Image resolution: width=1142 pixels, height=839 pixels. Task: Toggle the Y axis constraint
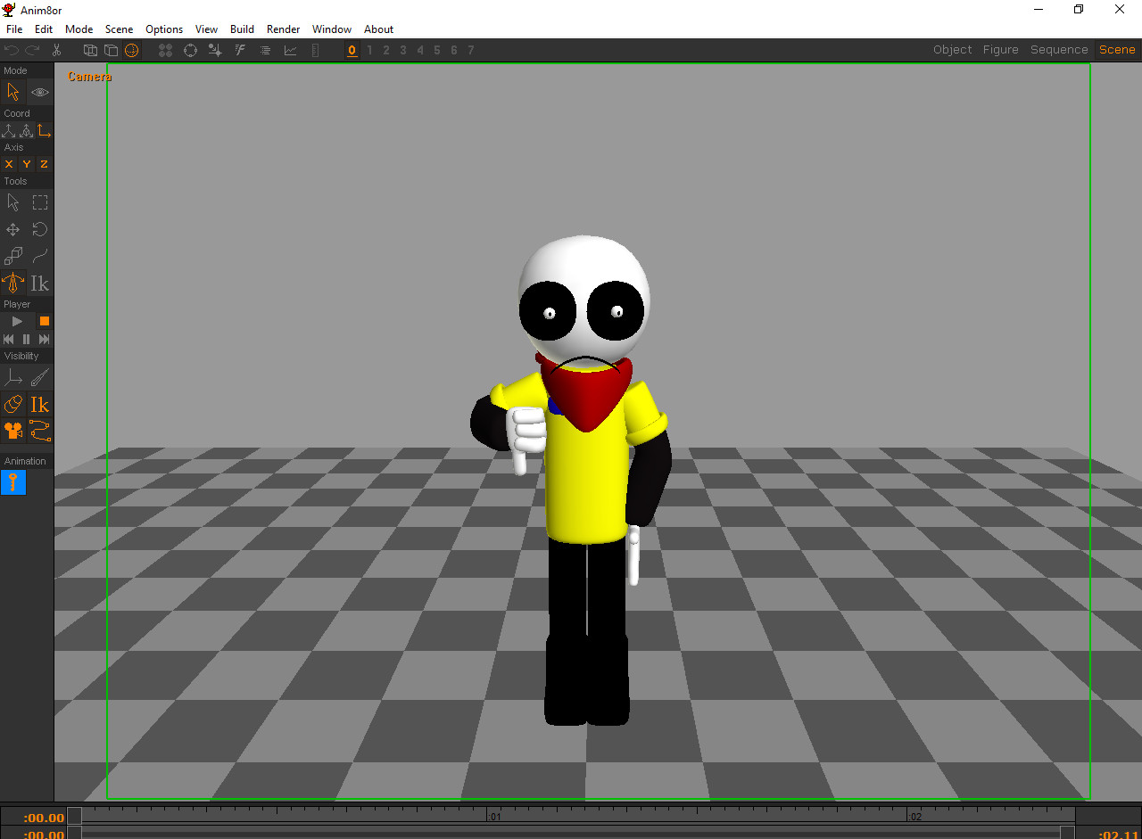click(x=25, y=164)
